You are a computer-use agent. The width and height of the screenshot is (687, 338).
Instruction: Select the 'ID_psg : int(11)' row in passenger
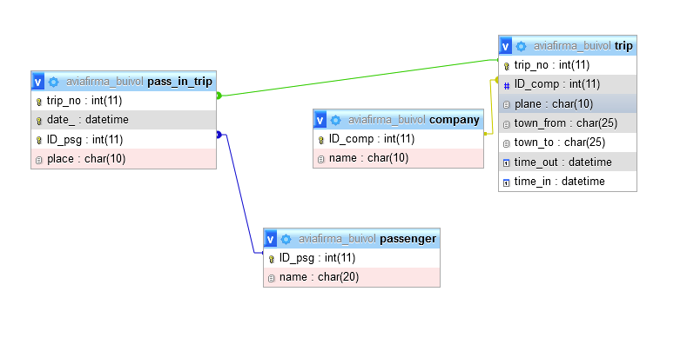352,258
